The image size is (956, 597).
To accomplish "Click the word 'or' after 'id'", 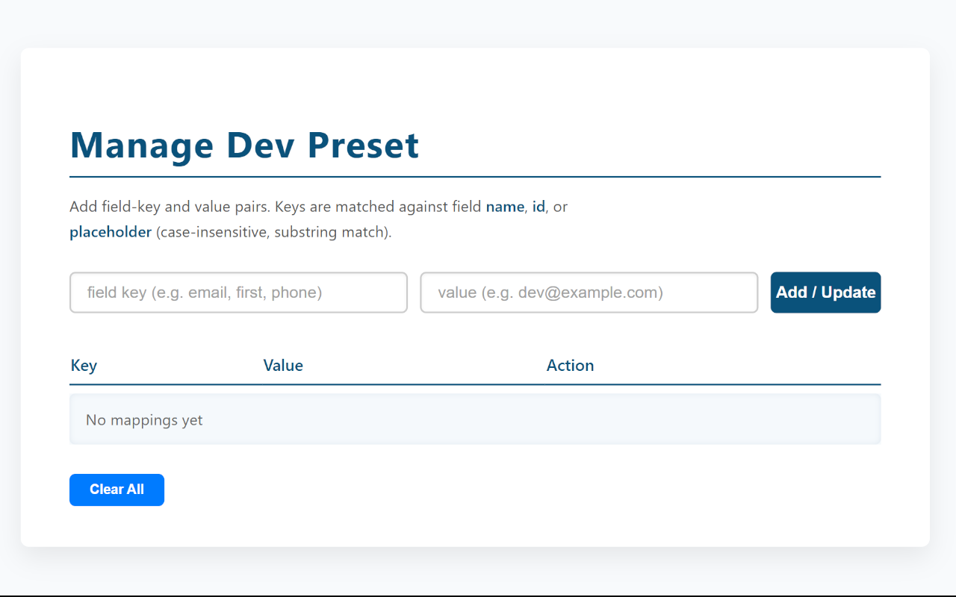I will pos(560,207).
